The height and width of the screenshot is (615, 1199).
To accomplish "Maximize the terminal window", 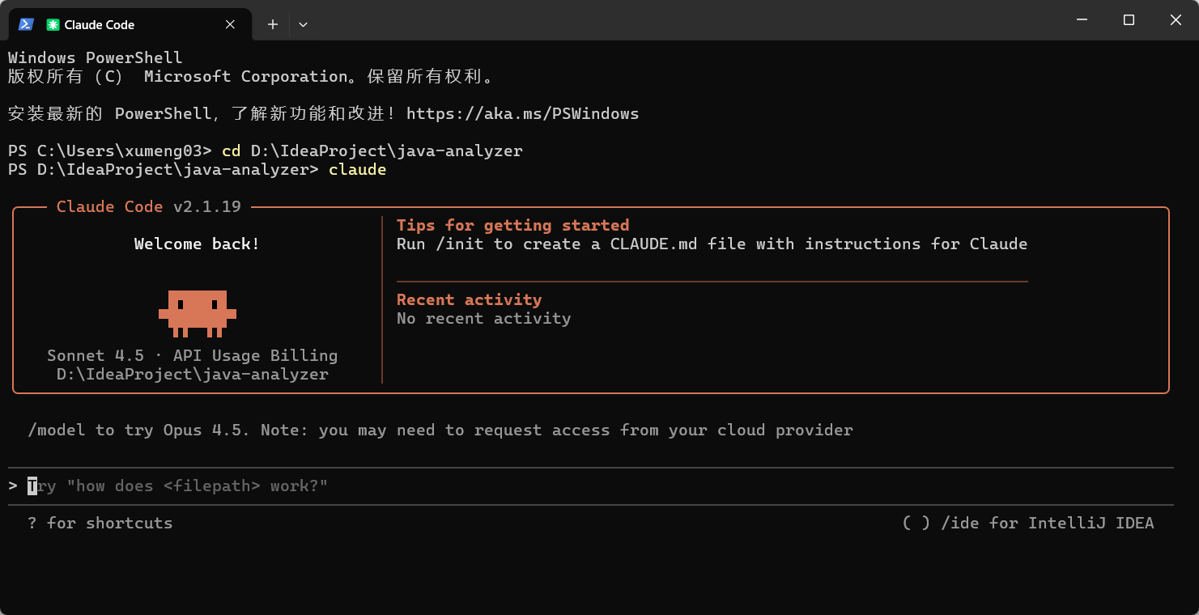I will click(1129, 20).
